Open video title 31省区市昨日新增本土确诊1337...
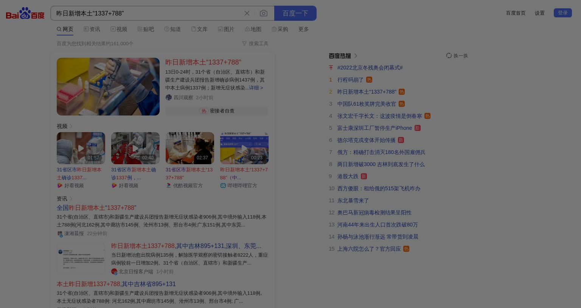This screenshot has width=581, height=308. (79, 174)
